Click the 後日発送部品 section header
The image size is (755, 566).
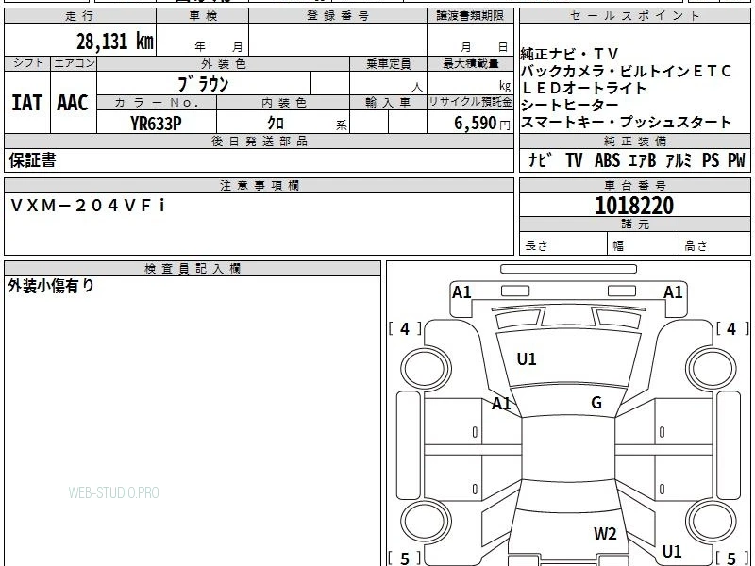pyautogui.click(x=260, y=141)
